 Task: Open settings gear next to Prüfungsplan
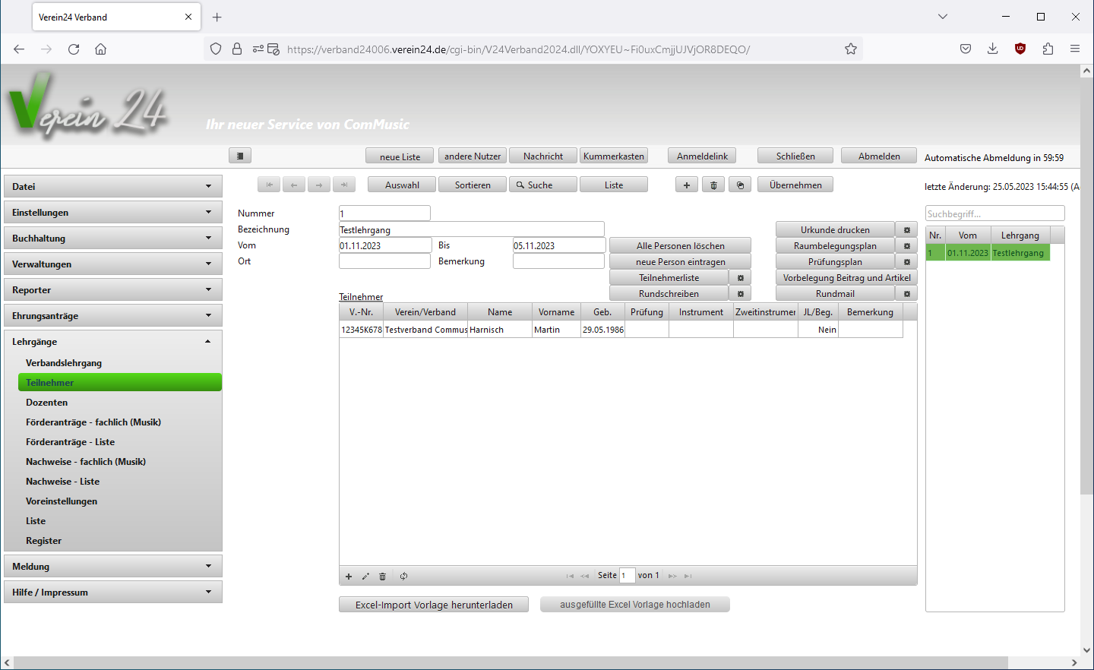[x=906, y=261]
